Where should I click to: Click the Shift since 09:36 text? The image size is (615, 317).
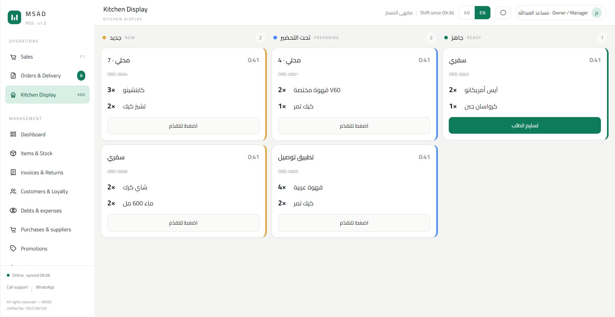437,13
